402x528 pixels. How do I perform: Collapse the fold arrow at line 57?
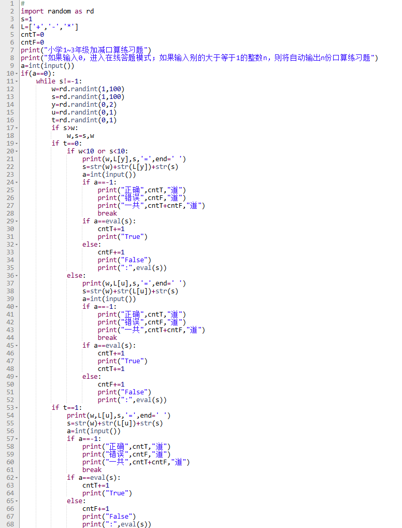pyautogui.click(x=17, y=439)
